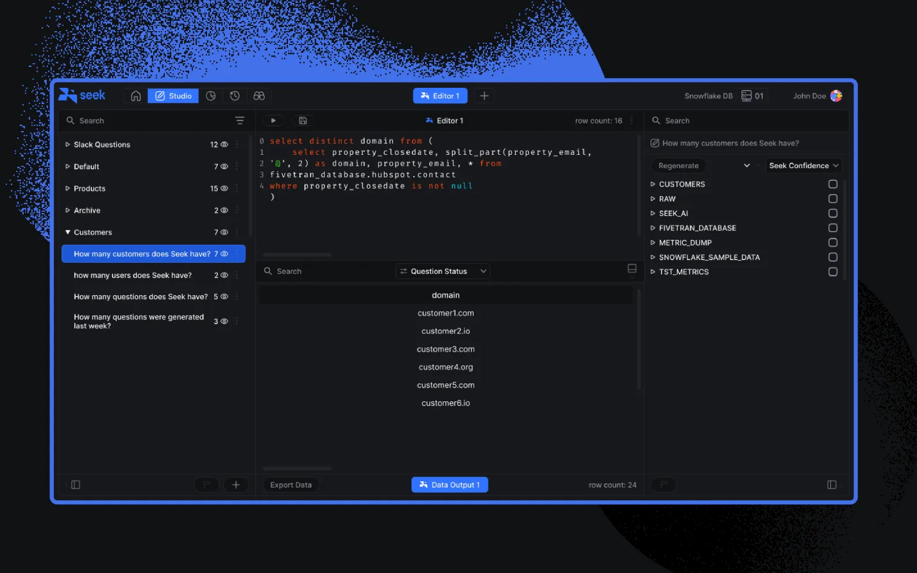Image resolution: width=917 pixels, height=573 pixels.
Task: Open the history clock icon
Action: pyautogui.click(x=235, y=96)
